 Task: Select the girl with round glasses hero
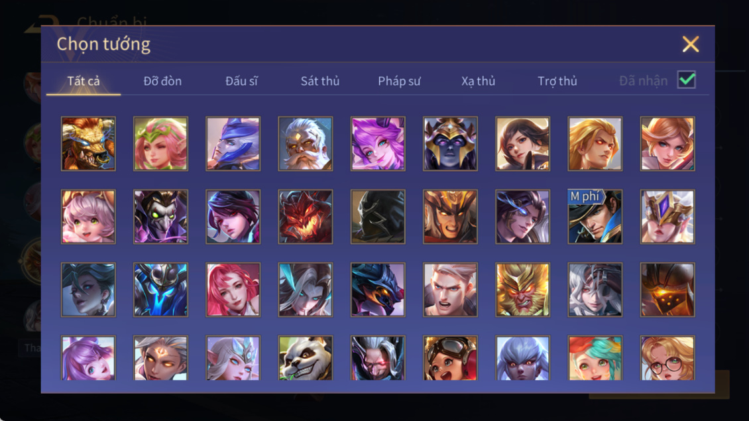(x=667, y=358)
